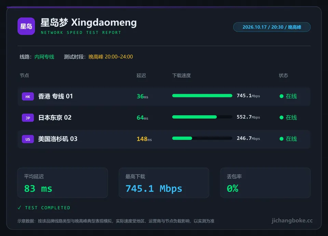328x236 pixels.
Task: Select the US region badge
Action: (x=28, y=139)
